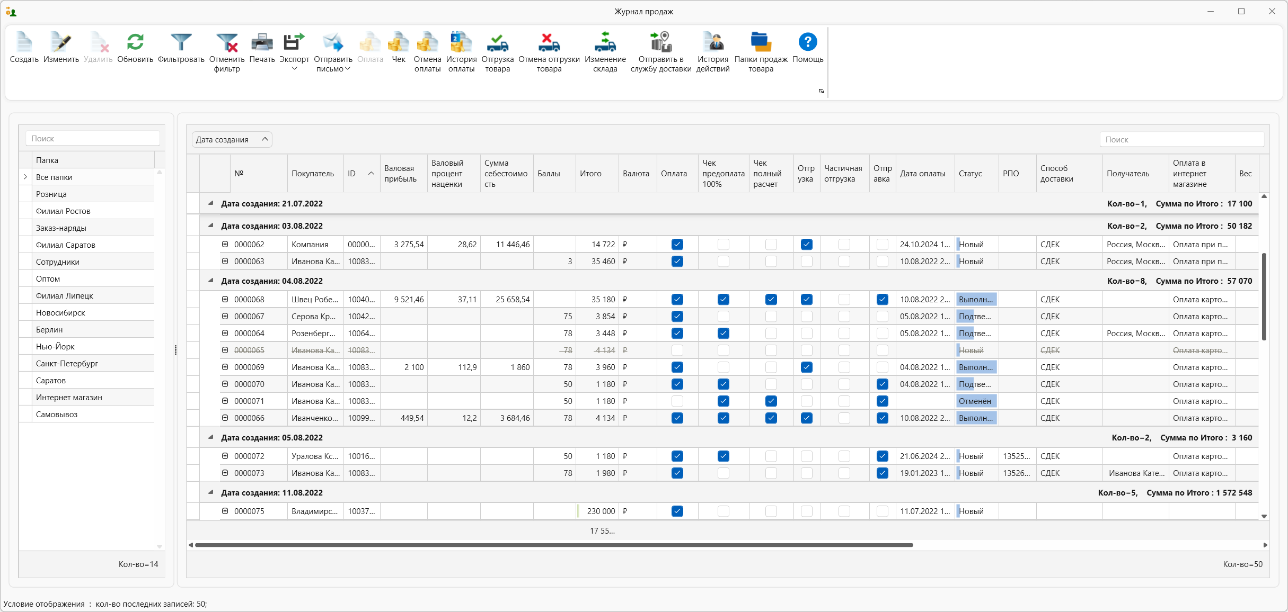The height and width of the screenshot is (612, 1288).
Task: Click the plus icon beside order 0000075
Action: pyautogui.click(x=225, y=511)
